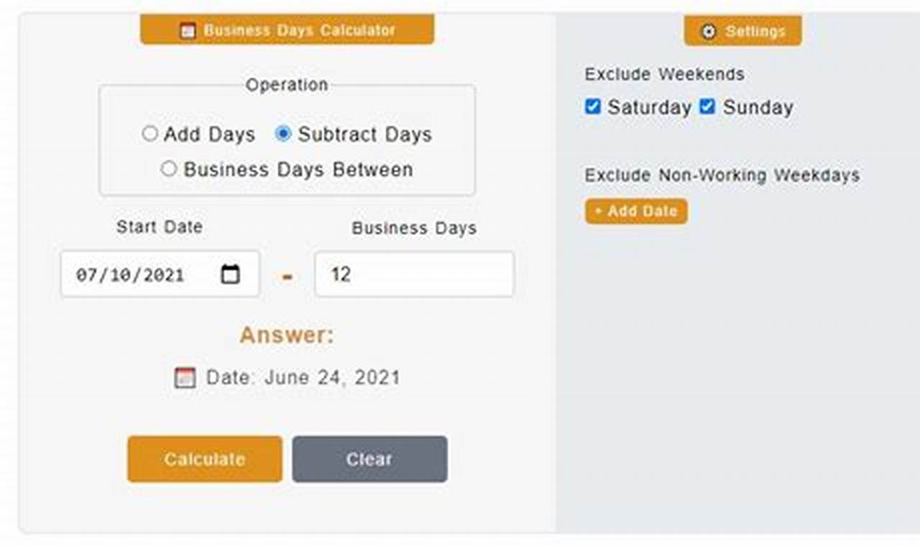Image resolution: width=920 pixels, height=546 pixels.
Task: Click inside the Business Days number field
Action: click(x=413, y=274)
